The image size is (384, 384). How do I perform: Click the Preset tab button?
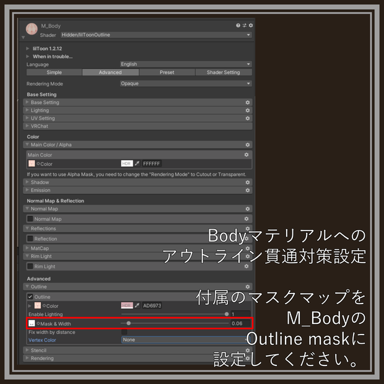click(x=167, y=72)
